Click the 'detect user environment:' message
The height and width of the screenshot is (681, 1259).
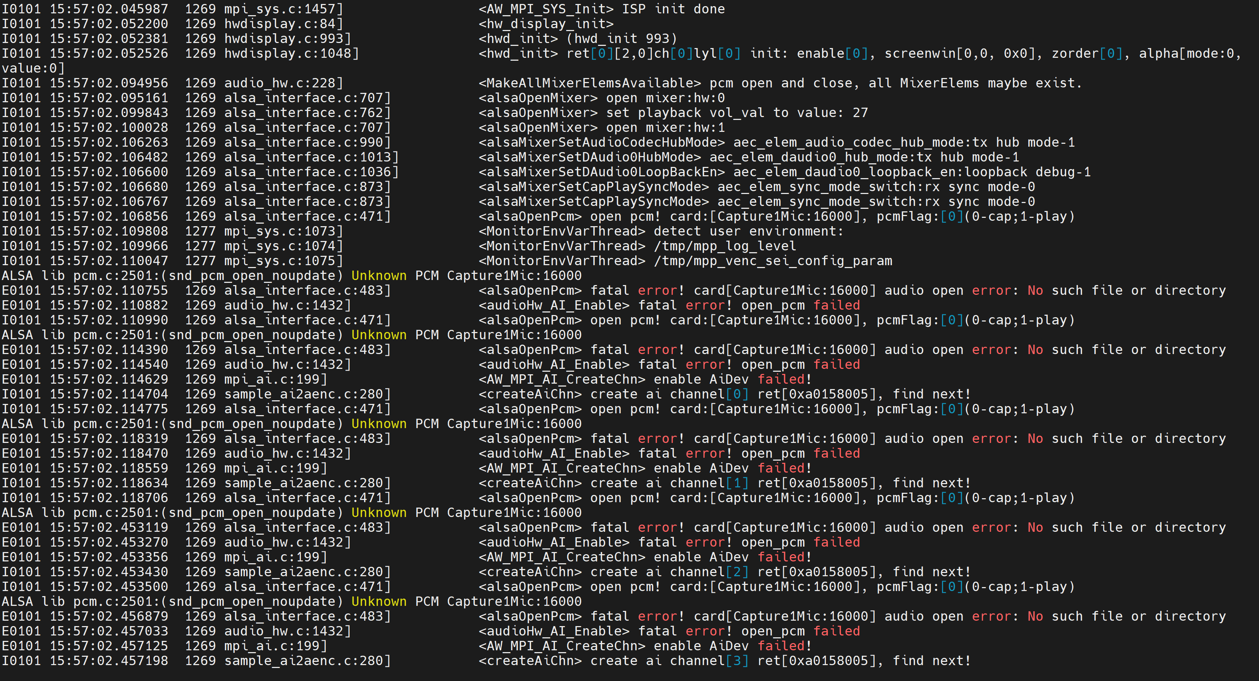pos(749,231)
